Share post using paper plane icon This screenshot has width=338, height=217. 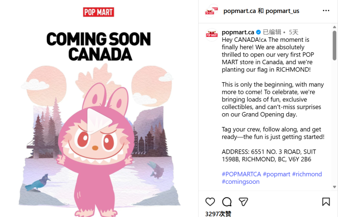coord(243,202)
